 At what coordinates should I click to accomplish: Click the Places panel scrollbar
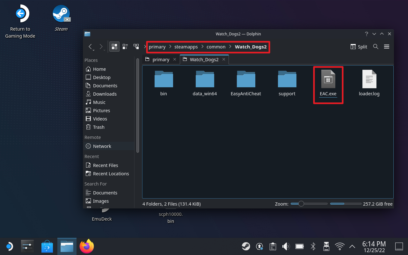coord(137,106)
